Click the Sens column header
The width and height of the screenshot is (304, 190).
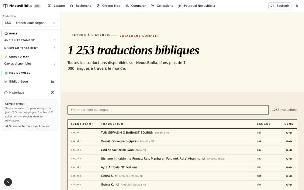click(x=289, y=124)
